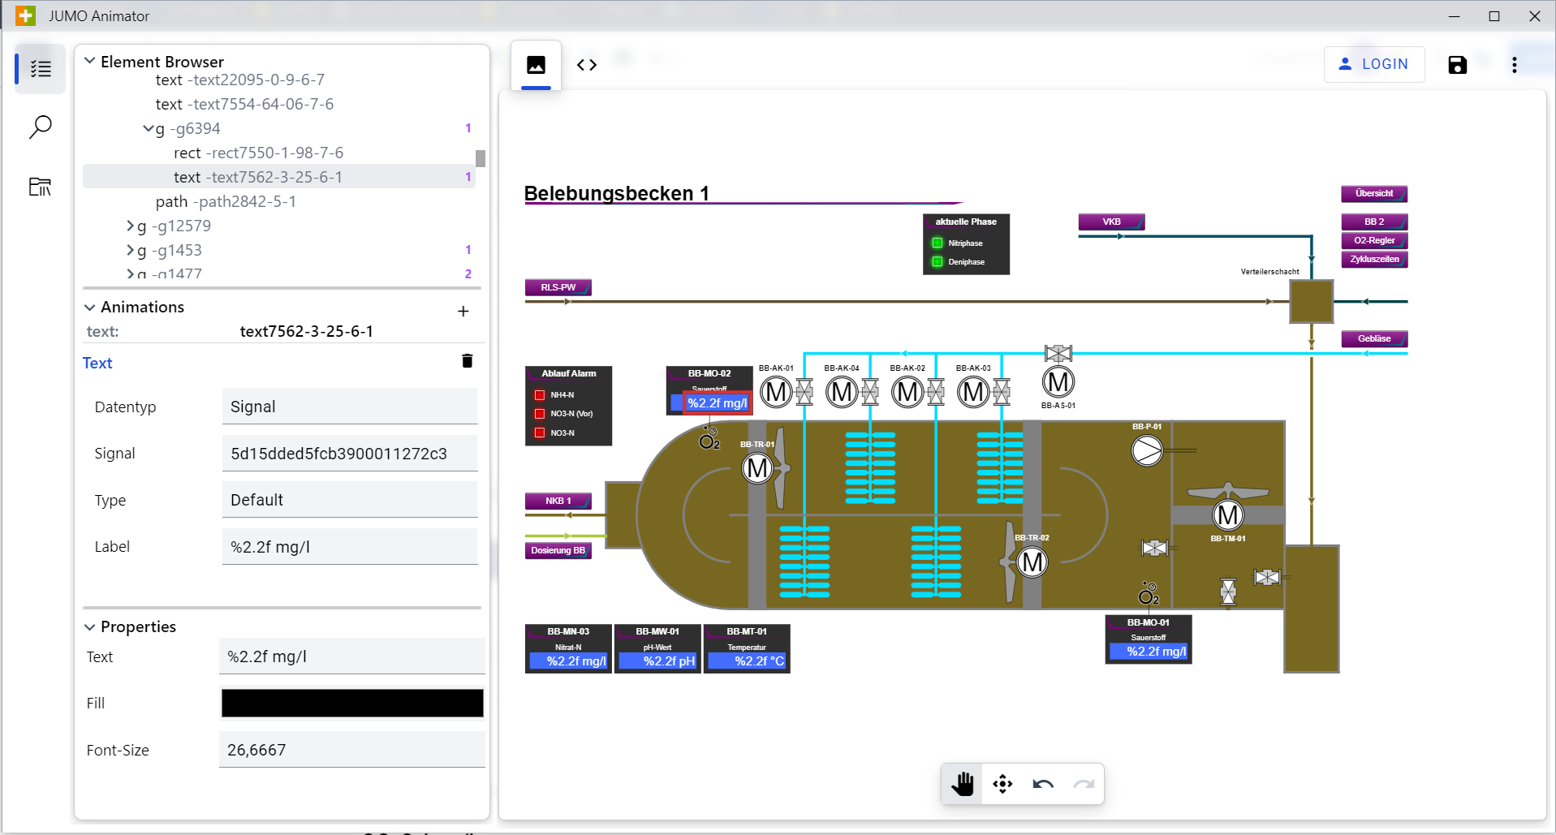This screenshot has height=835, width=1556.
Task: Open the library sidebar icon
Action: (40, 187)
